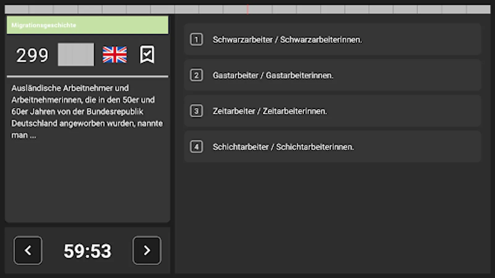Click the red marker in the progress bar

(247, 9)
